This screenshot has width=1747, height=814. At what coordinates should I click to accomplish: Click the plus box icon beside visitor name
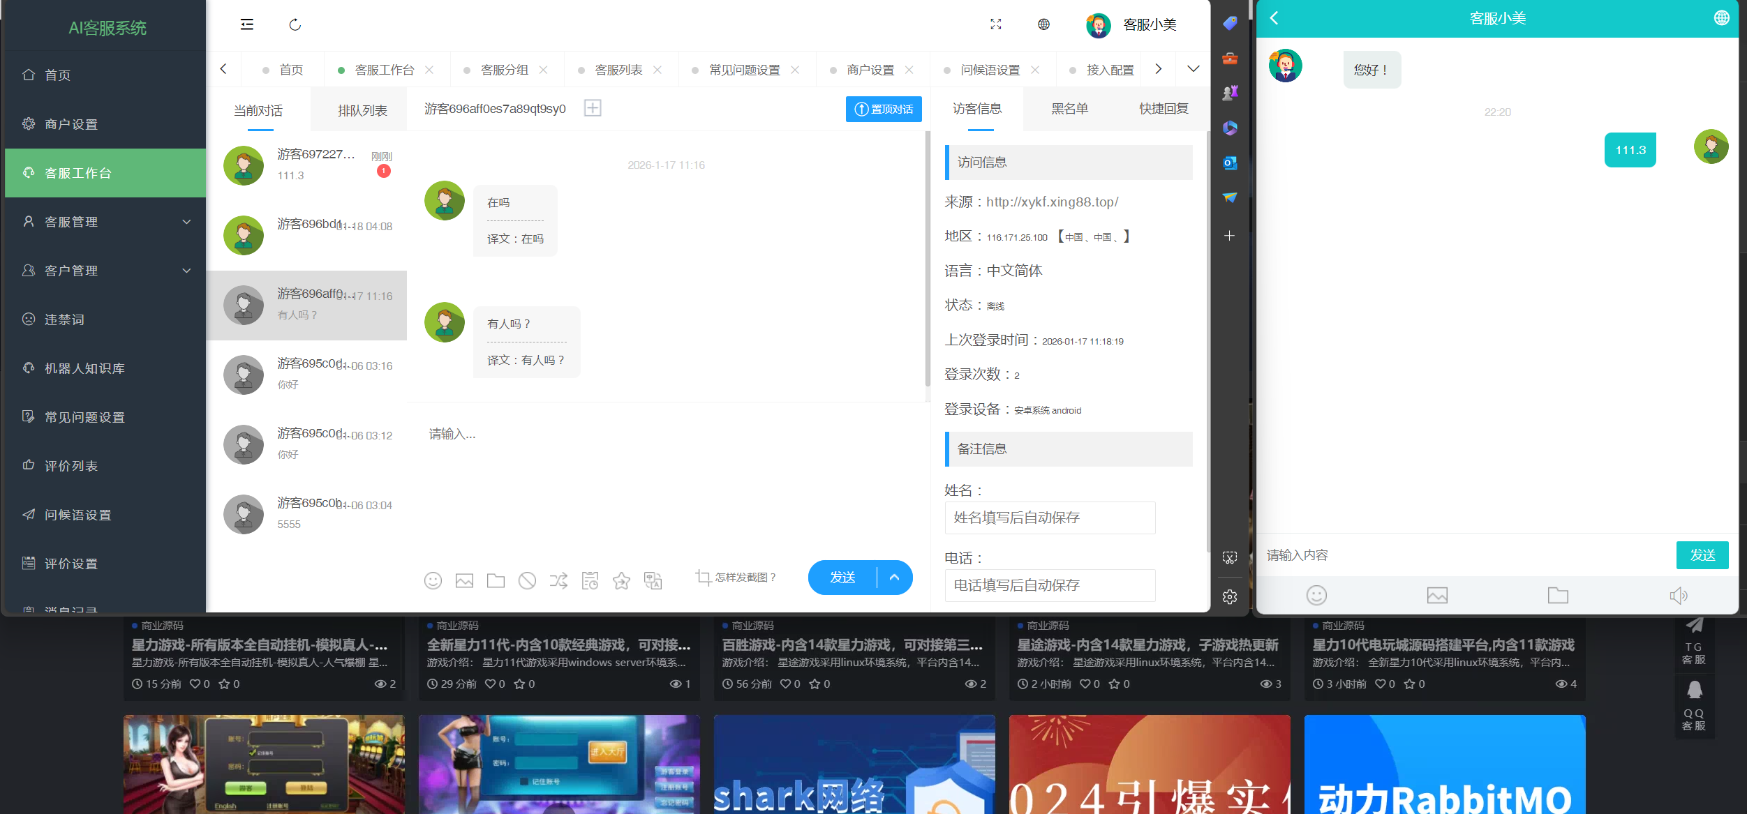click(593, 108)
